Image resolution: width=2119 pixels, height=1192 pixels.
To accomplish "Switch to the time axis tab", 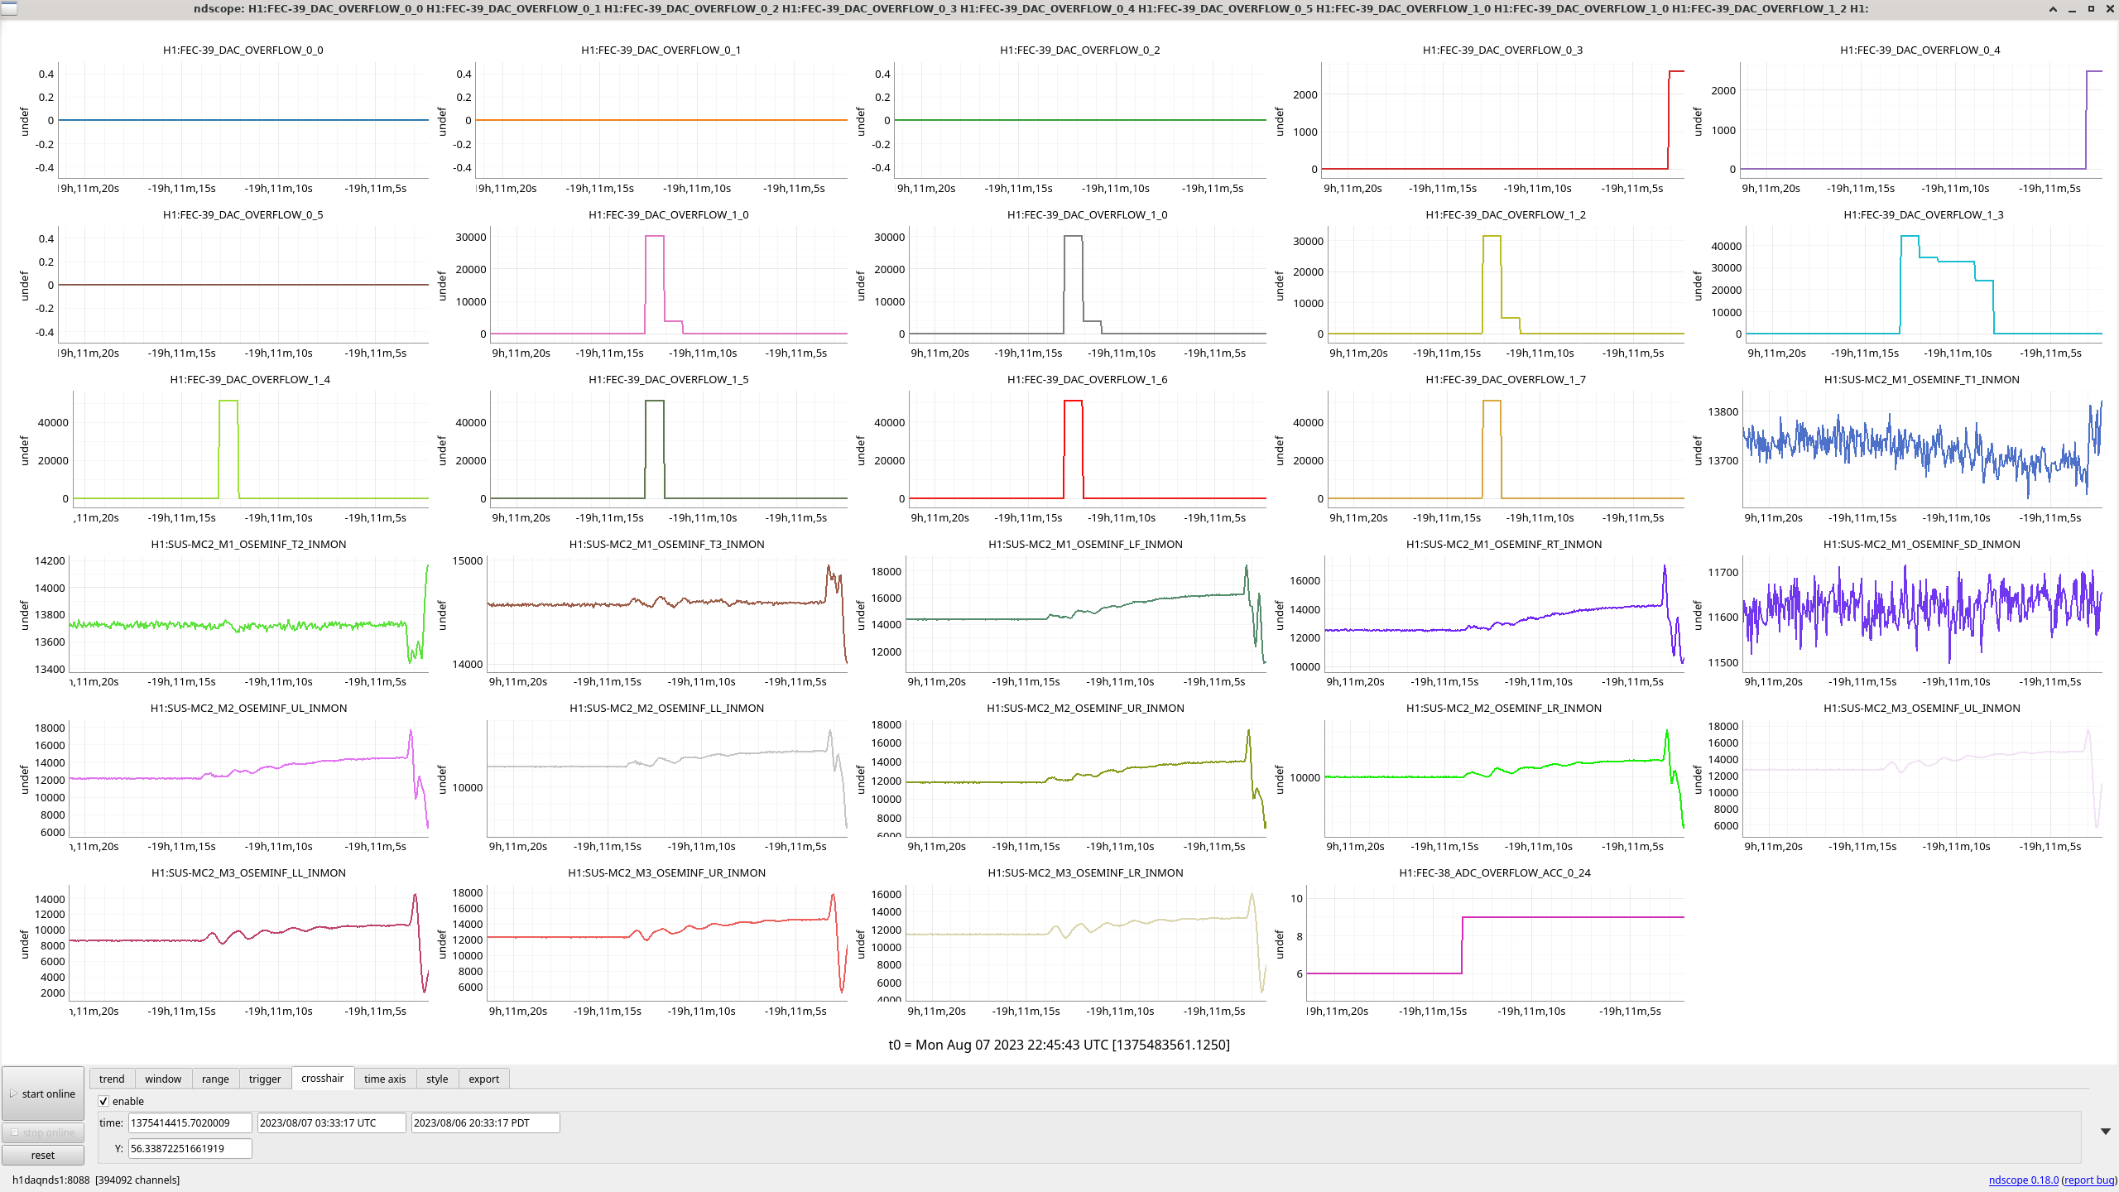I will tap(385, 1079).
